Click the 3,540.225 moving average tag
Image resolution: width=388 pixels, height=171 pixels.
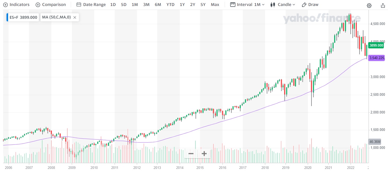tap(377, 58)
